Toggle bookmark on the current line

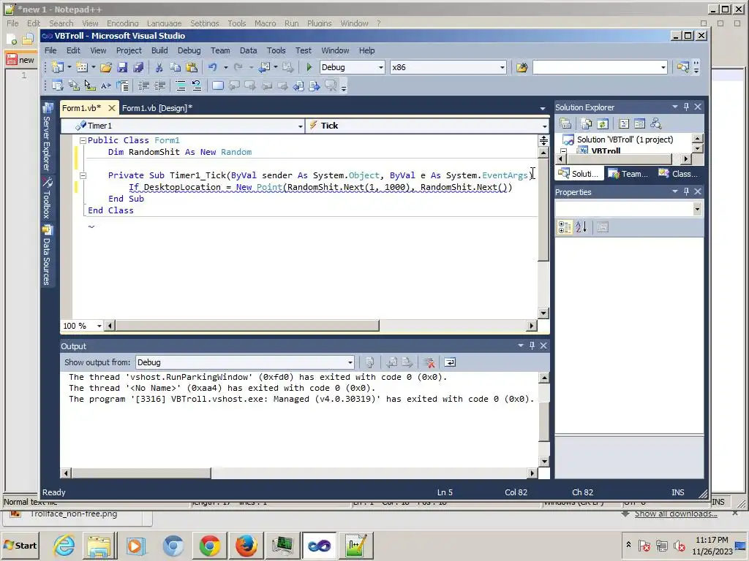[218, 86]
